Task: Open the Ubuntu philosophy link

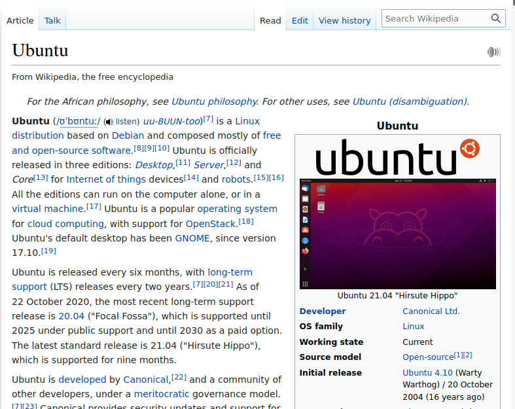Action: point(214,101)
